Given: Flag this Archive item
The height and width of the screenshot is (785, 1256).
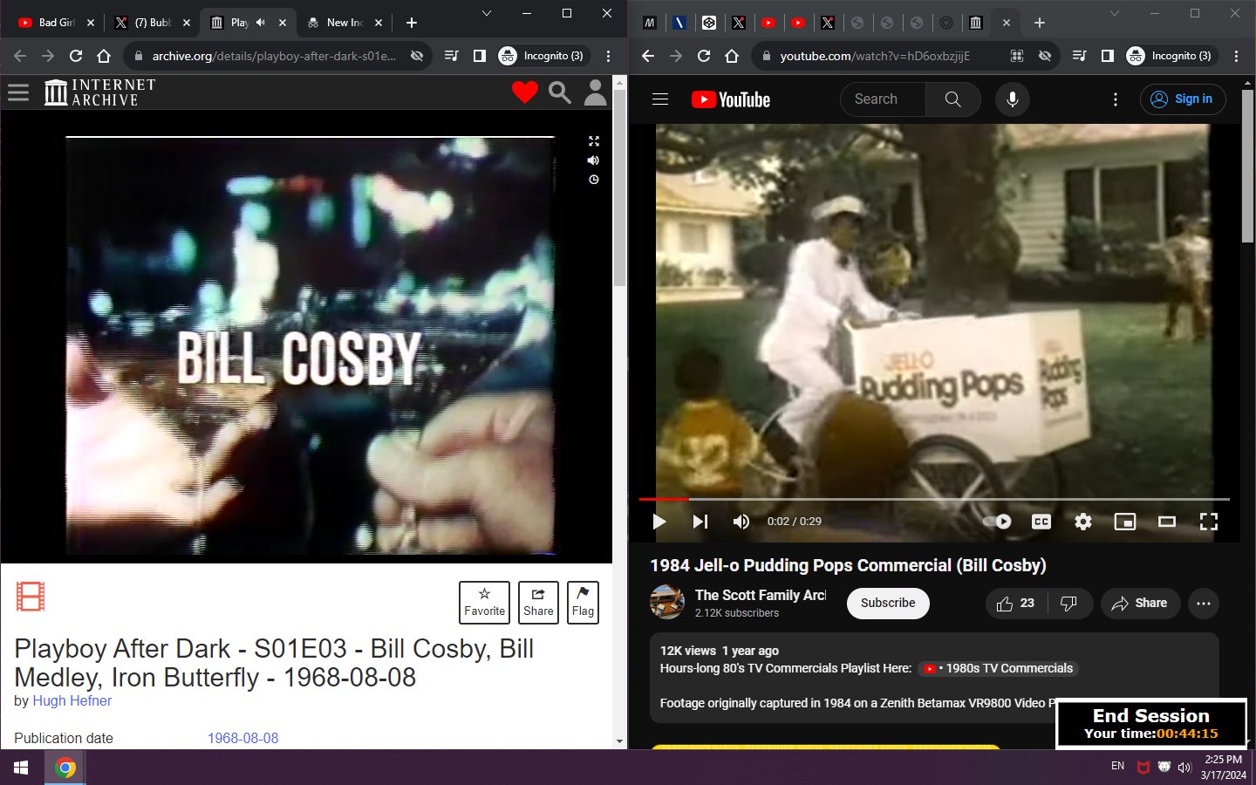Looking at the screenshot, I should [x=583, y=603].
